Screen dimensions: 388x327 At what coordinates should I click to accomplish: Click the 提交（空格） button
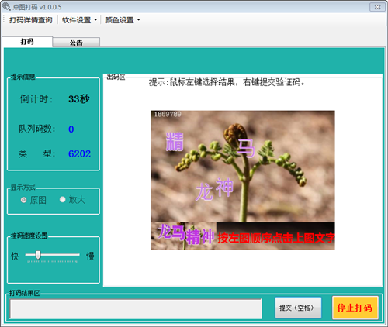pyautogui.click(x=298, y=308)
